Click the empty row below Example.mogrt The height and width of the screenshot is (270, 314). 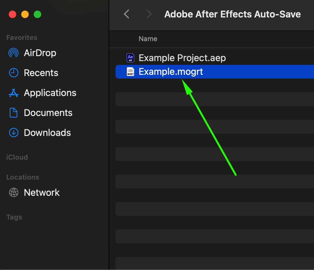(214, 86)
